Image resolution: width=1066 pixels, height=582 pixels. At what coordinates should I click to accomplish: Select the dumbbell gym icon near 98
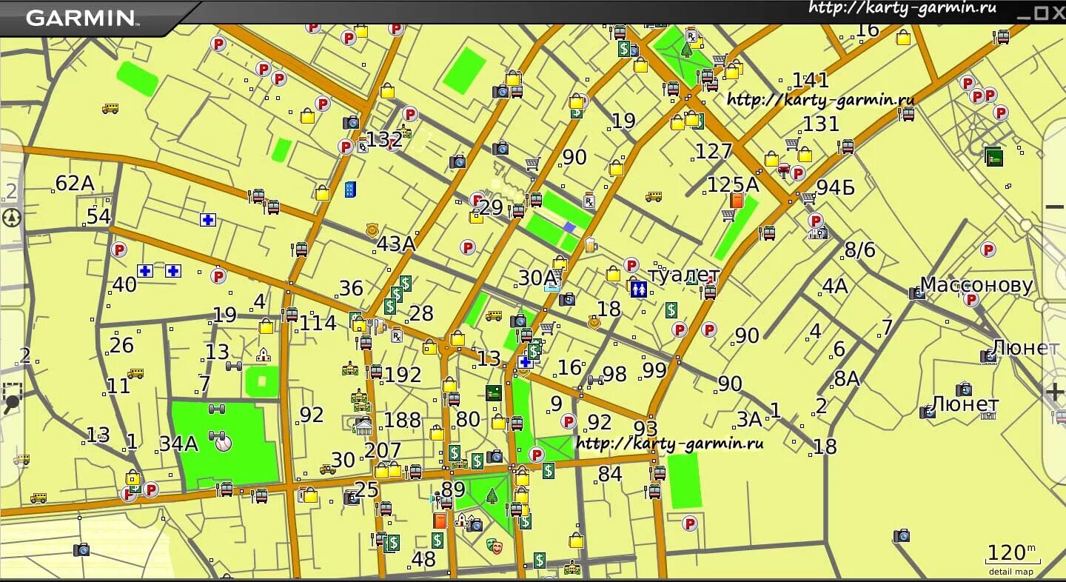(x=594, y=381)
